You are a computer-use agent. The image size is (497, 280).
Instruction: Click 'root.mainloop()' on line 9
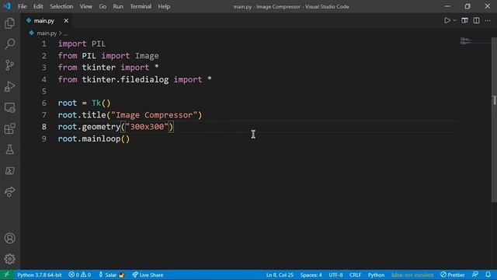point(94,138)
